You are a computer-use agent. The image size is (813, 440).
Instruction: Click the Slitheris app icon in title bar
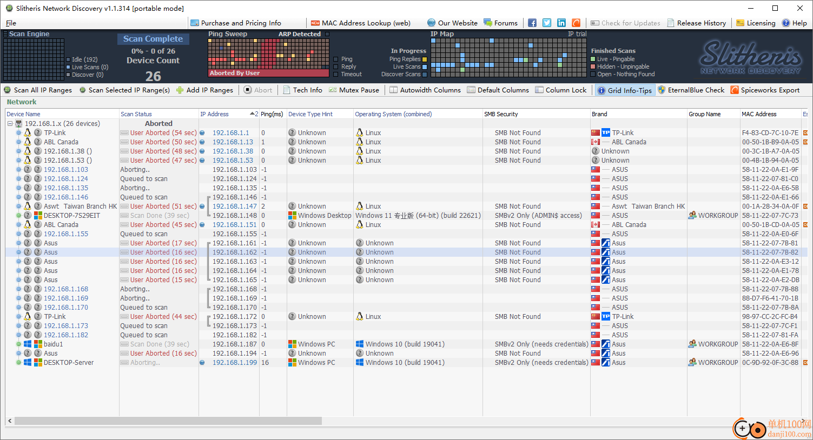tap(9, 8)
